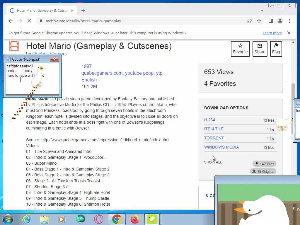Close the Hotel Mario tab
The image size is (300, 225).
(72, 11)
